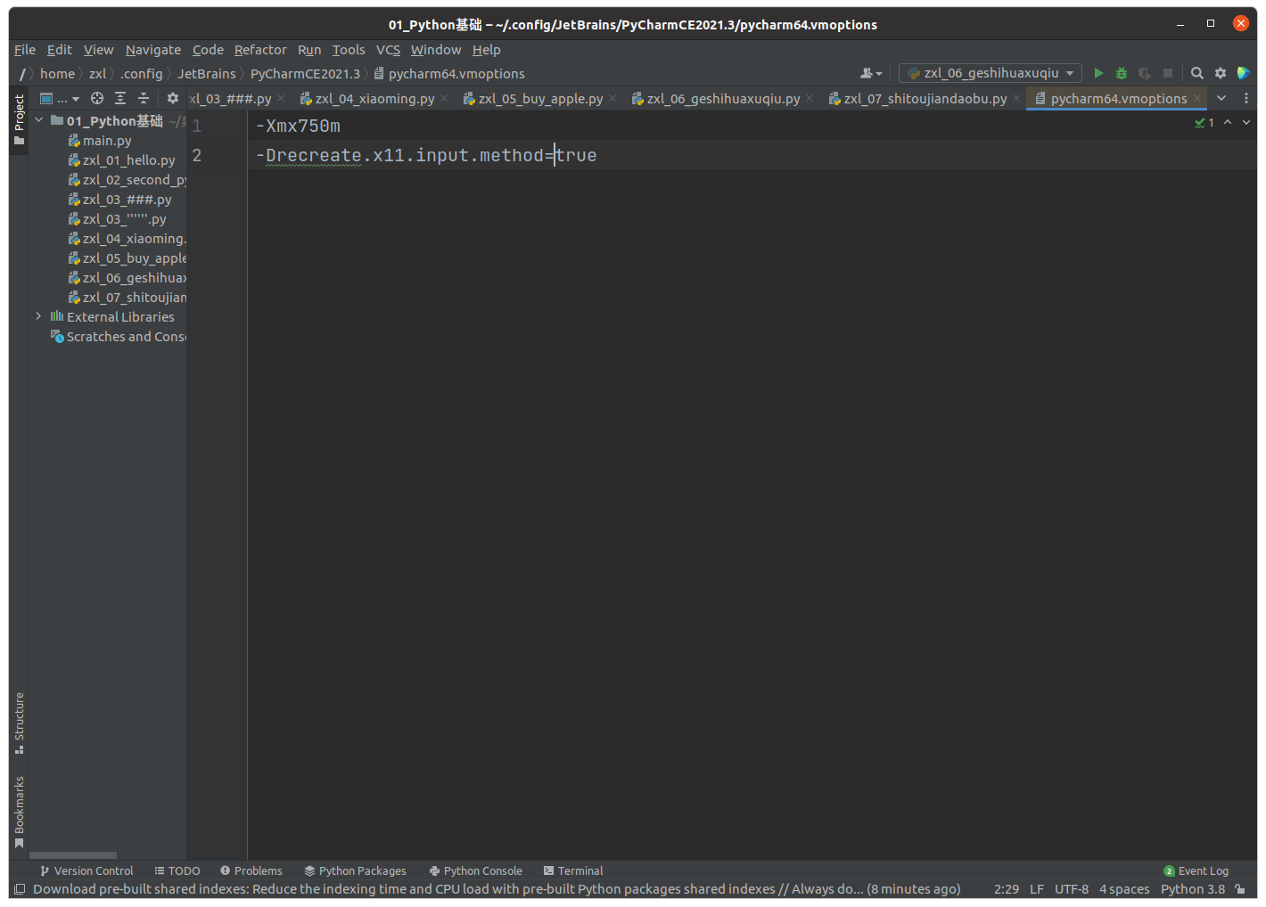This screenshot has height=907, width=1266.
Task: Collapse the 01_Python基础 project folder
Action: click(39, 119)
